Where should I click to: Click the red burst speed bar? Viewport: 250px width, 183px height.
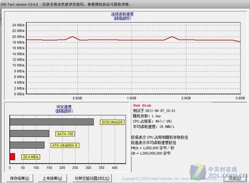[x=12, y=156]
